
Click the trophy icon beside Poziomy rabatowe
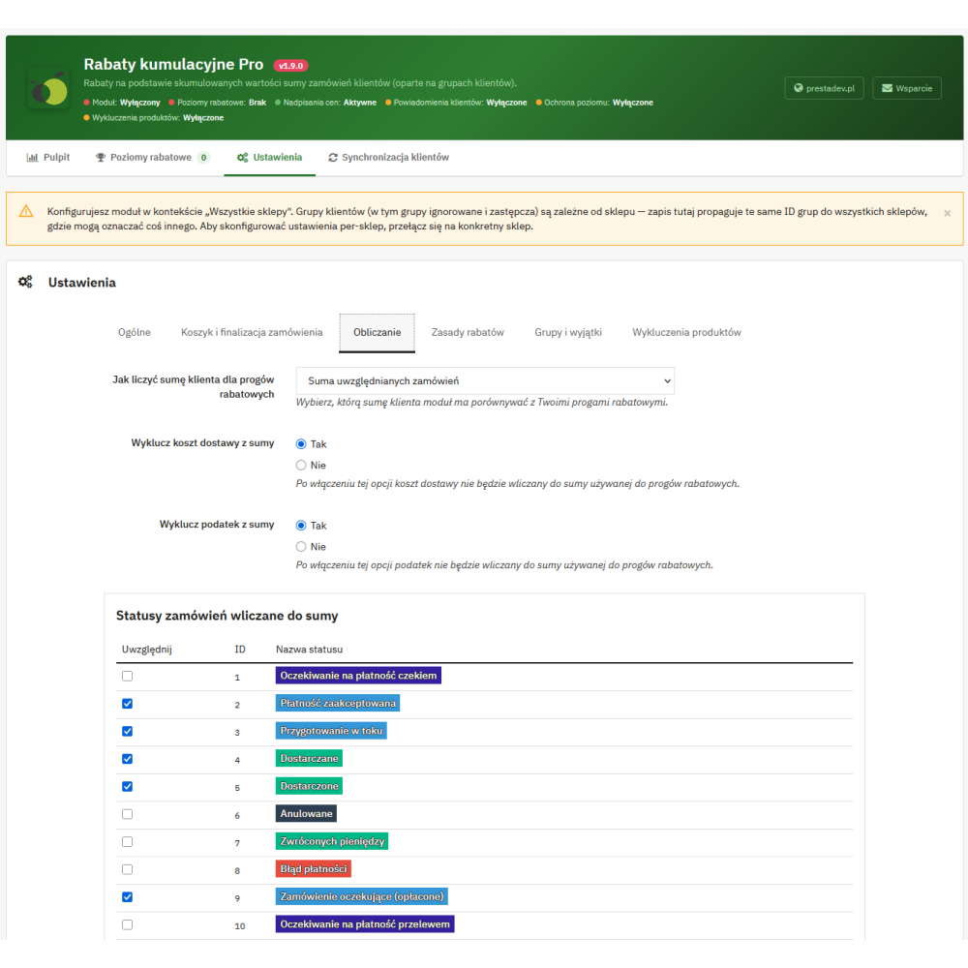click(x=101, y=158)
